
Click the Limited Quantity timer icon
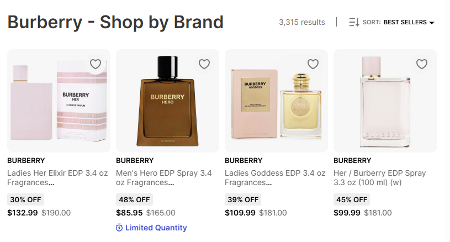coord(119,228)
